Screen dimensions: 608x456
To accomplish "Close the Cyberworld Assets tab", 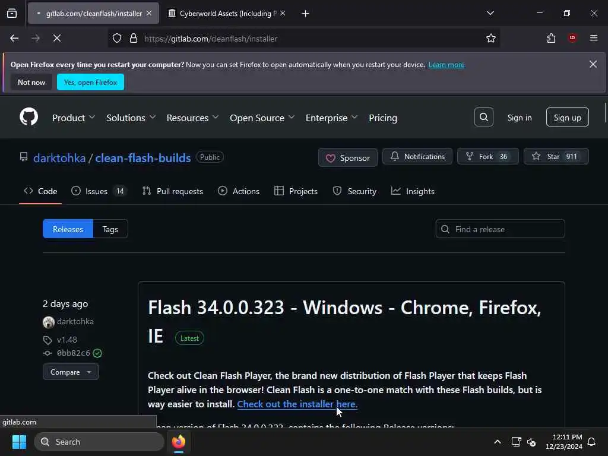I will 283,14.
